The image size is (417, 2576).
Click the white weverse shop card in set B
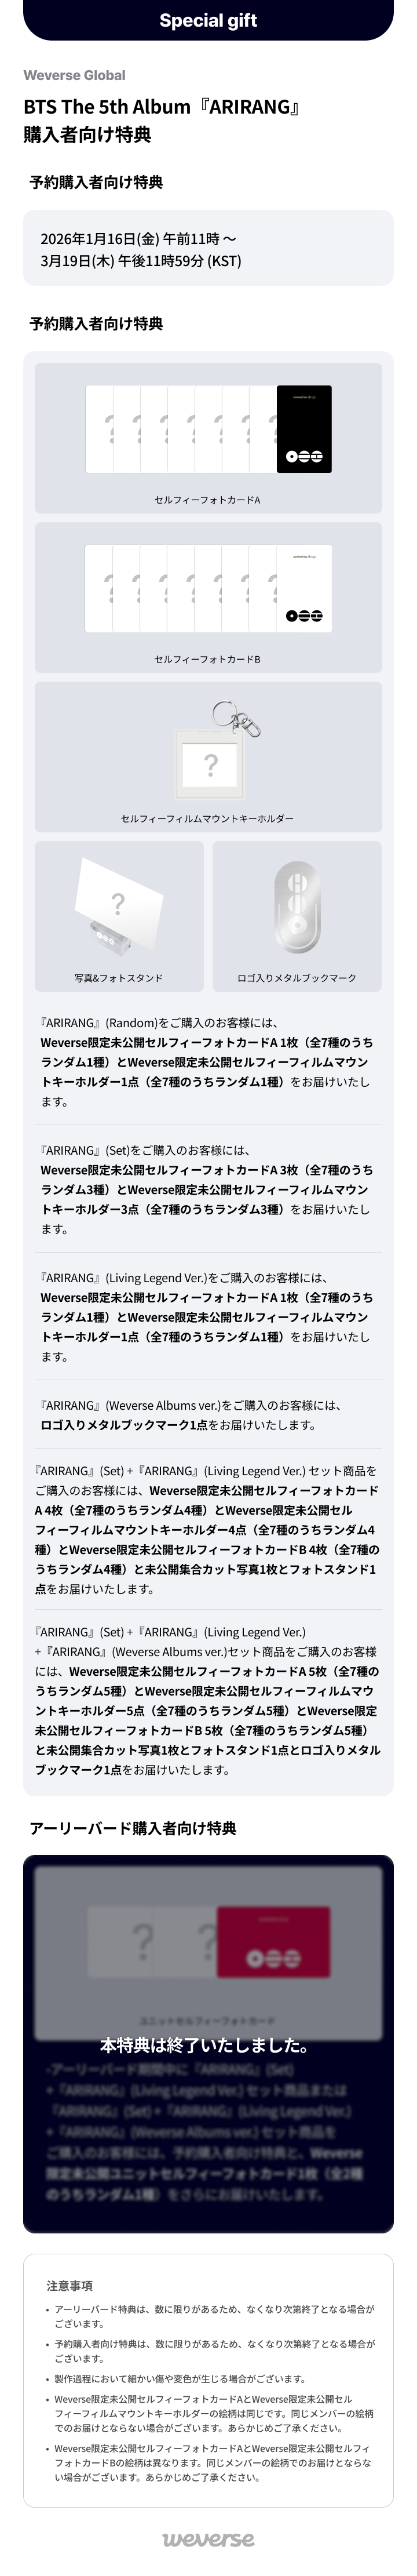click(304, 588)
